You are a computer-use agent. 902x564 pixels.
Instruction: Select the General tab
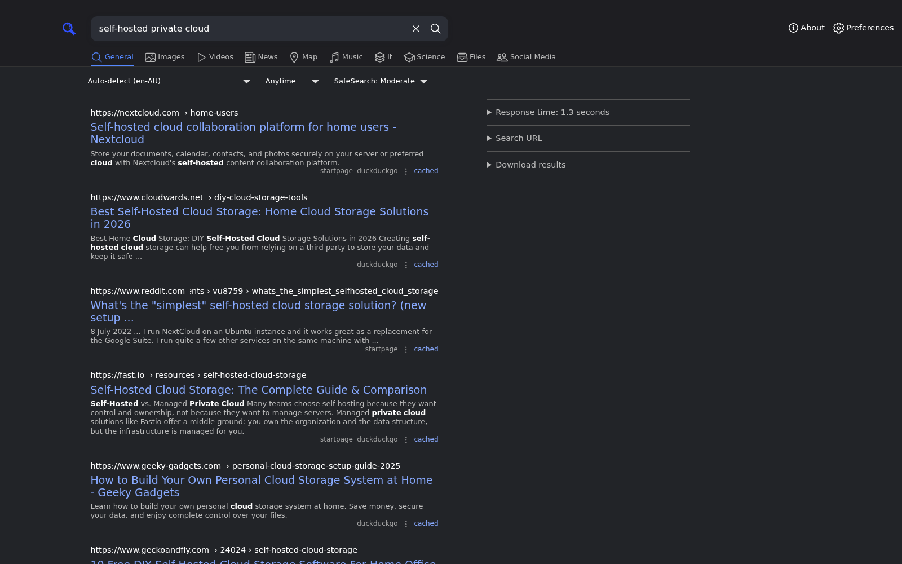tap(112, 57)
